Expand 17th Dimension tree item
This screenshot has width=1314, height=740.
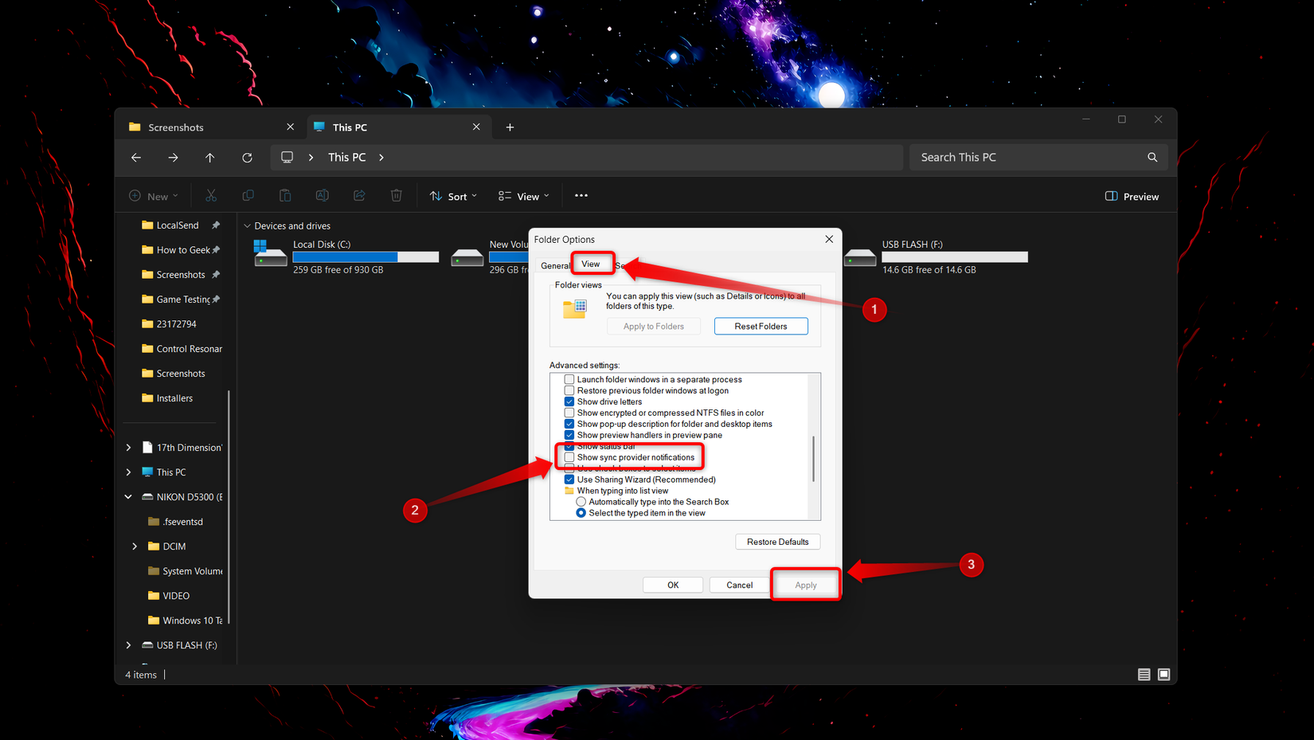[x=128, y=448]
